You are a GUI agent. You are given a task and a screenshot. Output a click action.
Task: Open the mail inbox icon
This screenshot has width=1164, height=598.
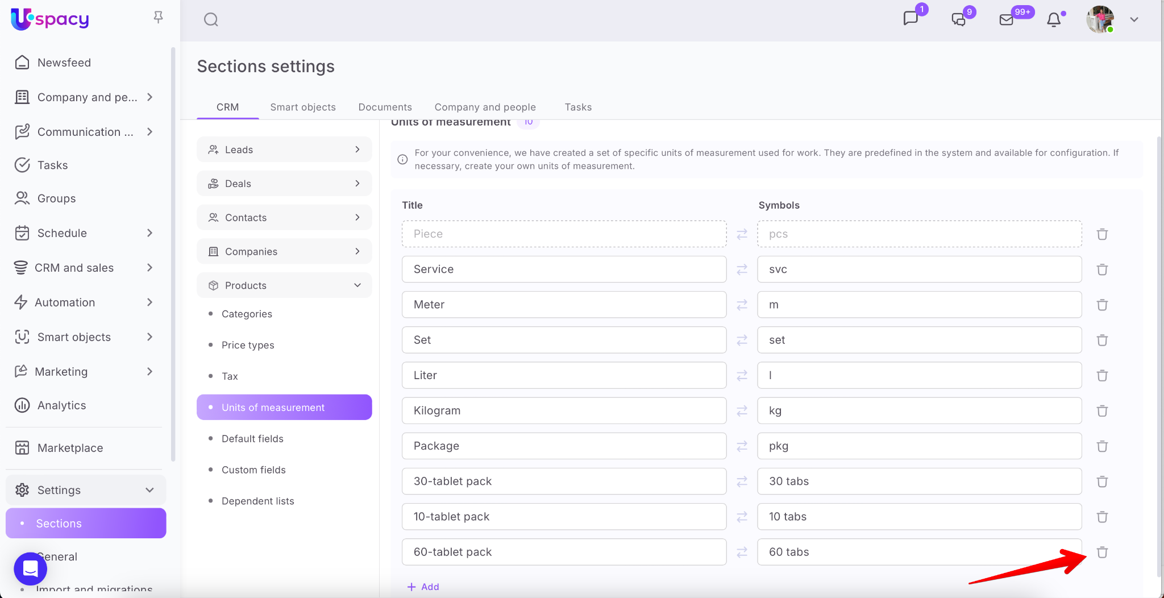click(1006, 20)
